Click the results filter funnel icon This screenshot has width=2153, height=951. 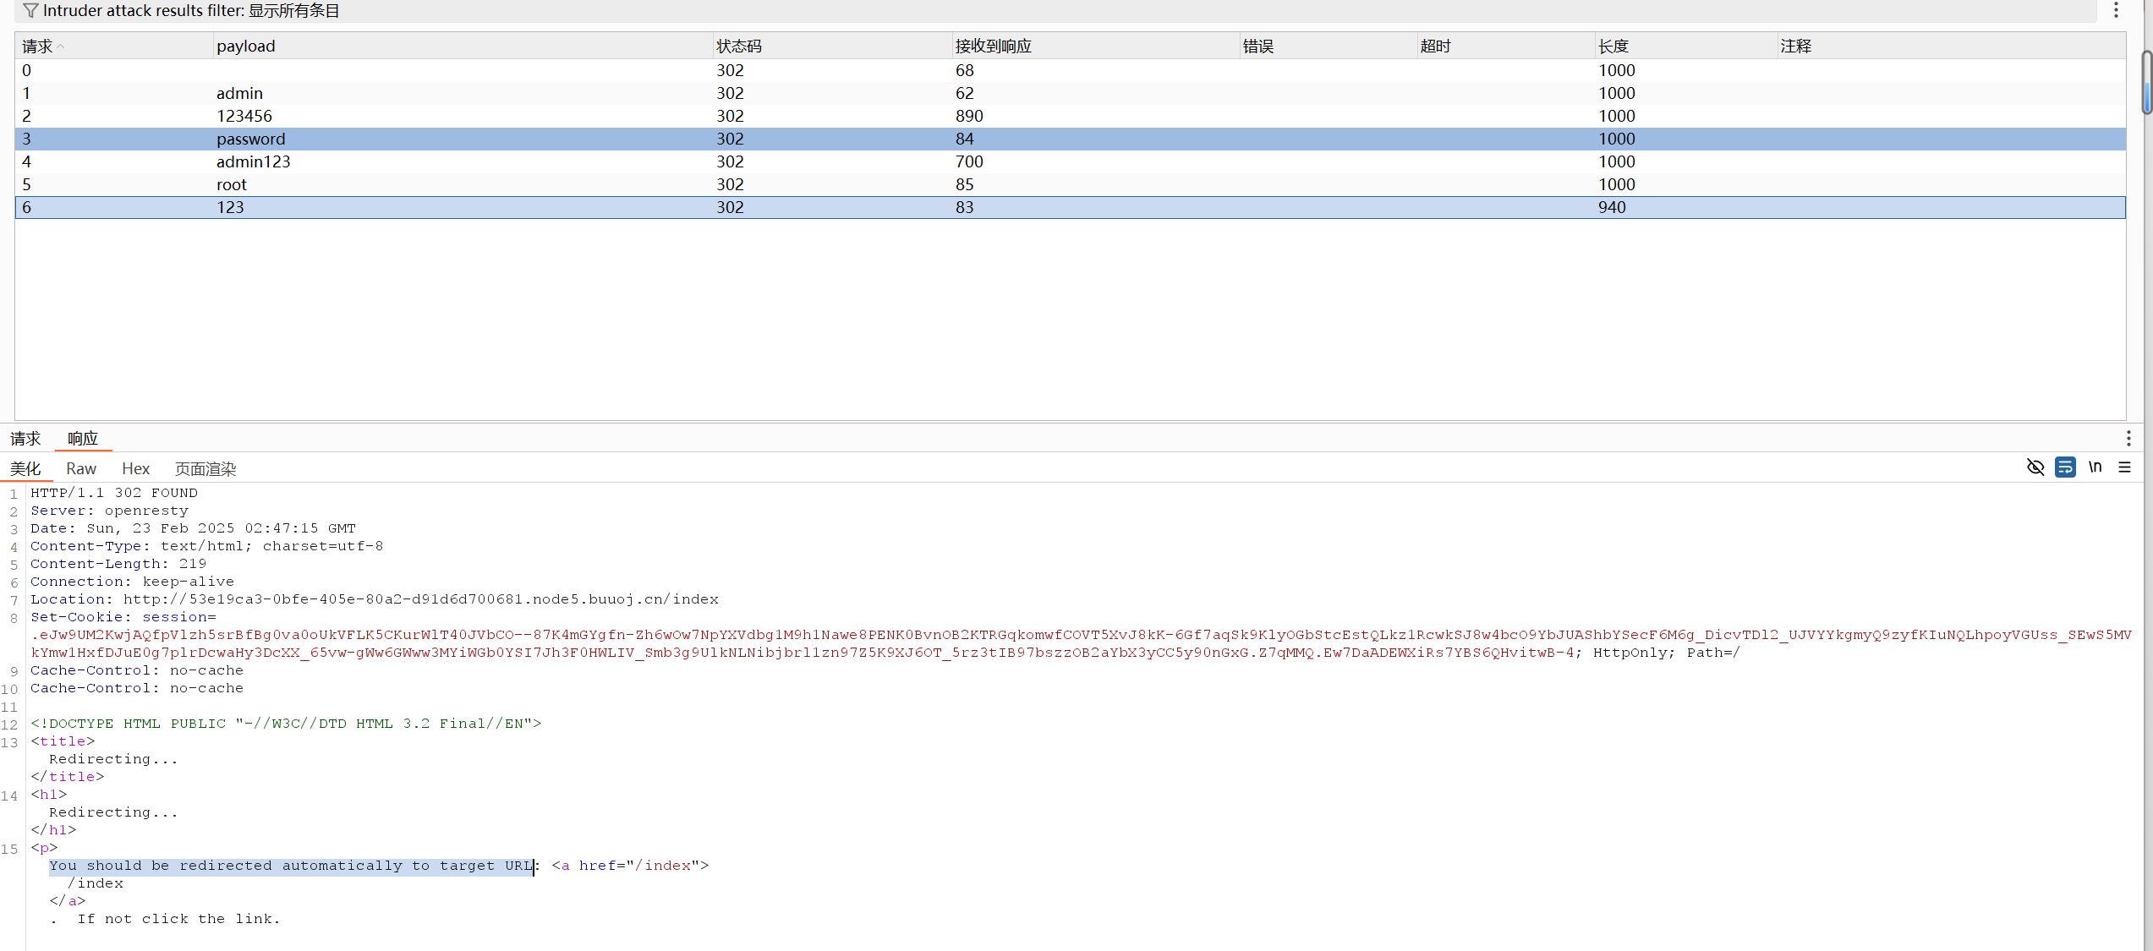[30, 11]
